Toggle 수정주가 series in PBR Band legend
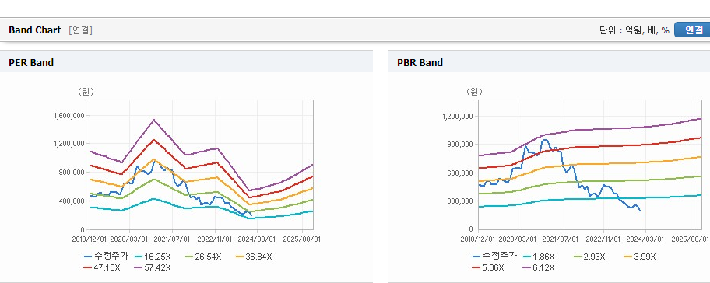 [494, 257]
